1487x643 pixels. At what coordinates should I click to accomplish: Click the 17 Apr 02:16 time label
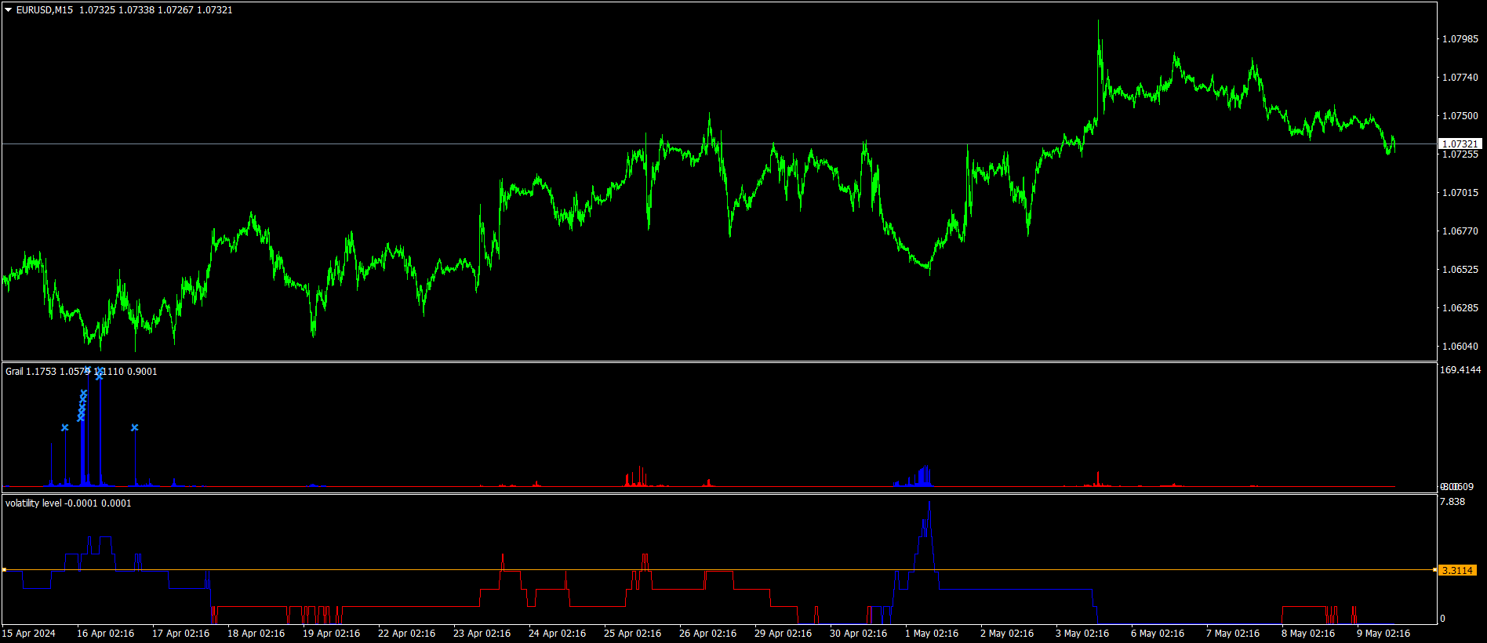(181, 634)
